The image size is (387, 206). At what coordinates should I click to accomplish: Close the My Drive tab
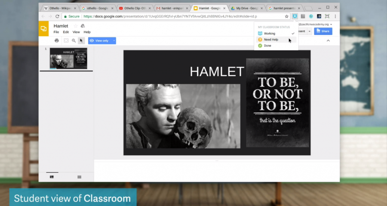coord(261,8)
